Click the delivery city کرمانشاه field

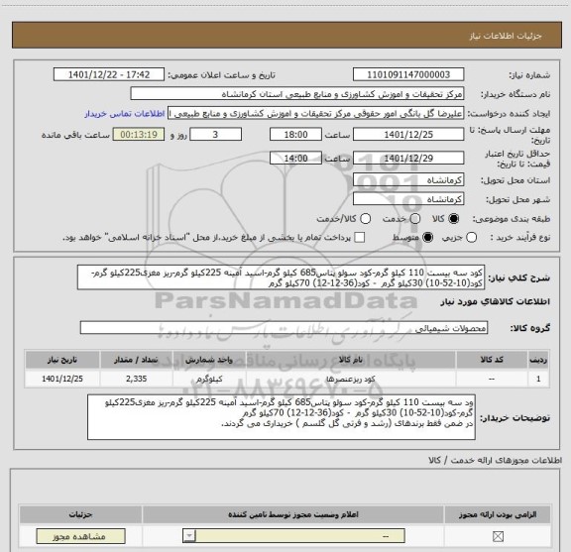point(408,199)
